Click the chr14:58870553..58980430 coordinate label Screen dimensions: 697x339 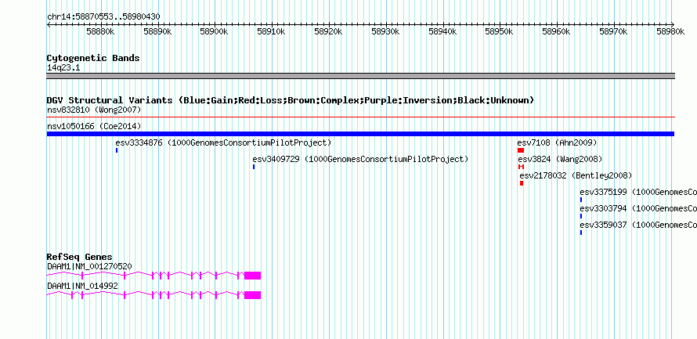103,17
